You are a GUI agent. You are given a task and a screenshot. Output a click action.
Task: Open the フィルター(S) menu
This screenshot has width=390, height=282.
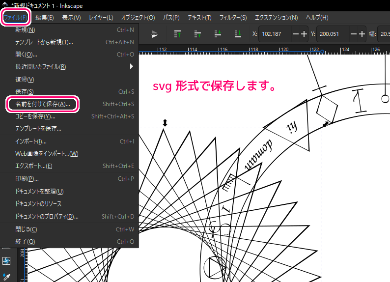click(233, 18)
